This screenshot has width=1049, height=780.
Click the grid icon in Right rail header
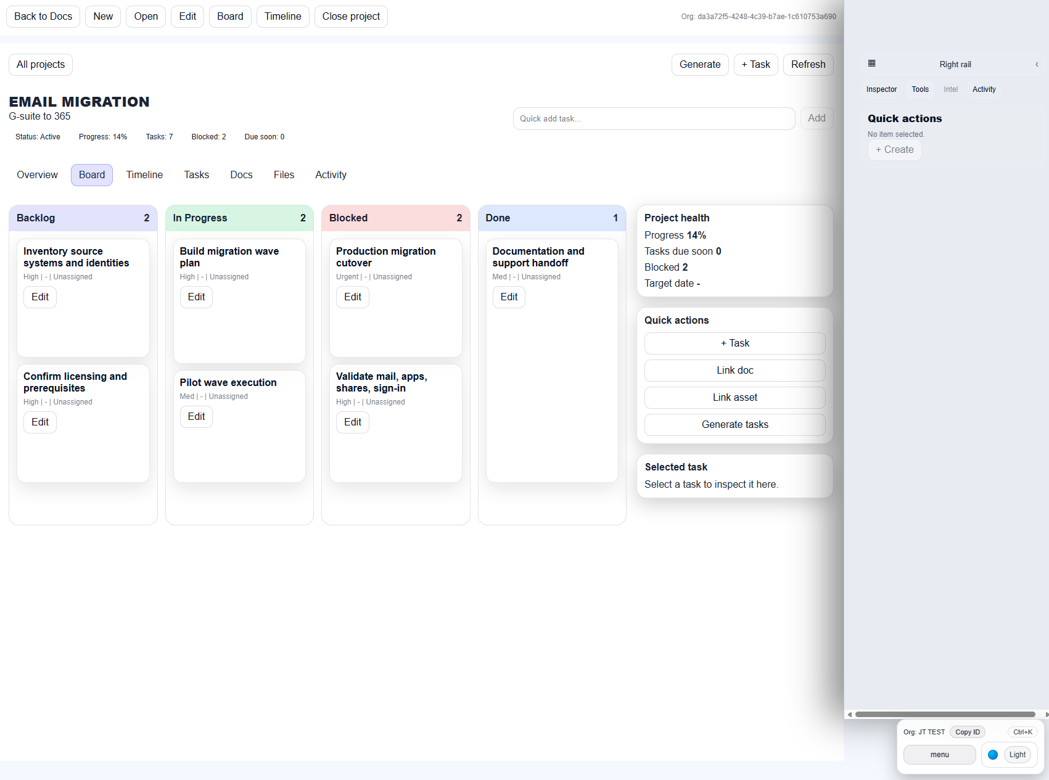871,64
